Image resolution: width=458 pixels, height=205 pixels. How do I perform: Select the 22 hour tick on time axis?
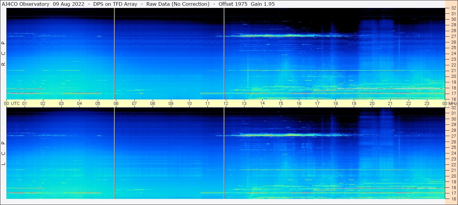[x=409, y=103]
